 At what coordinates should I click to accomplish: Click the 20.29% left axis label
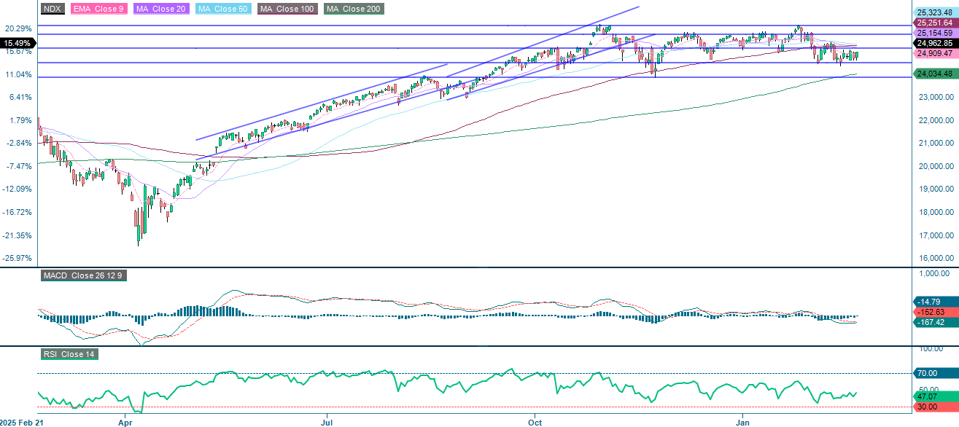(18, 28)
